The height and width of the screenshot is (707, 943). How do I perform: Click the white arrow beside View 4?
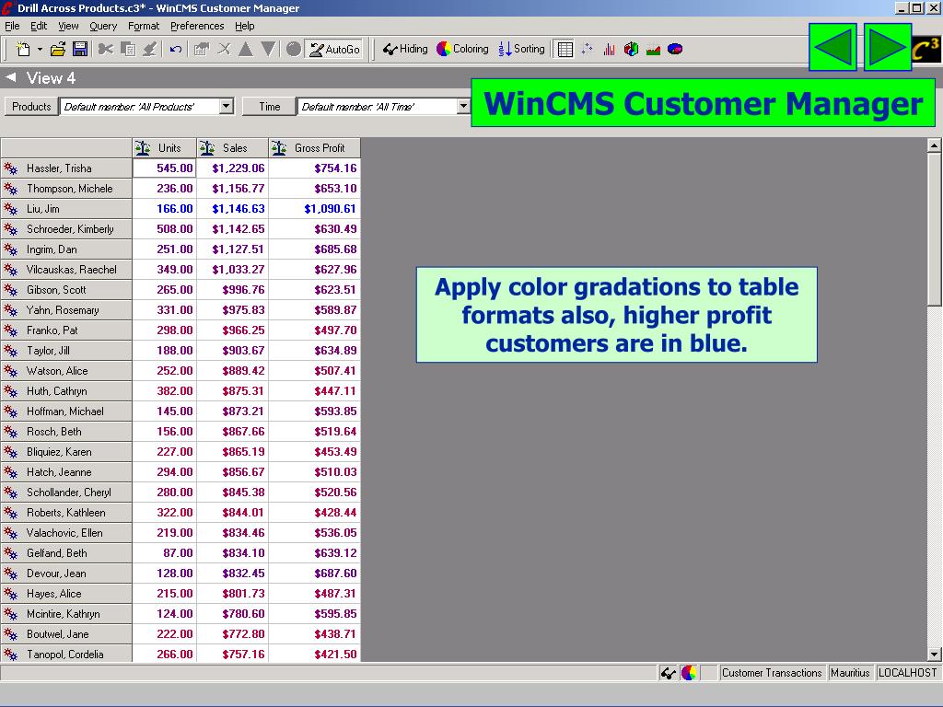pyautogui.click(x=11, y=77)
